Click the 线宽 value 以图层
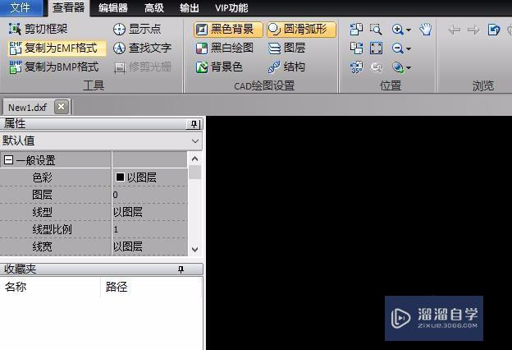The image size is (512, 350). 150,246
